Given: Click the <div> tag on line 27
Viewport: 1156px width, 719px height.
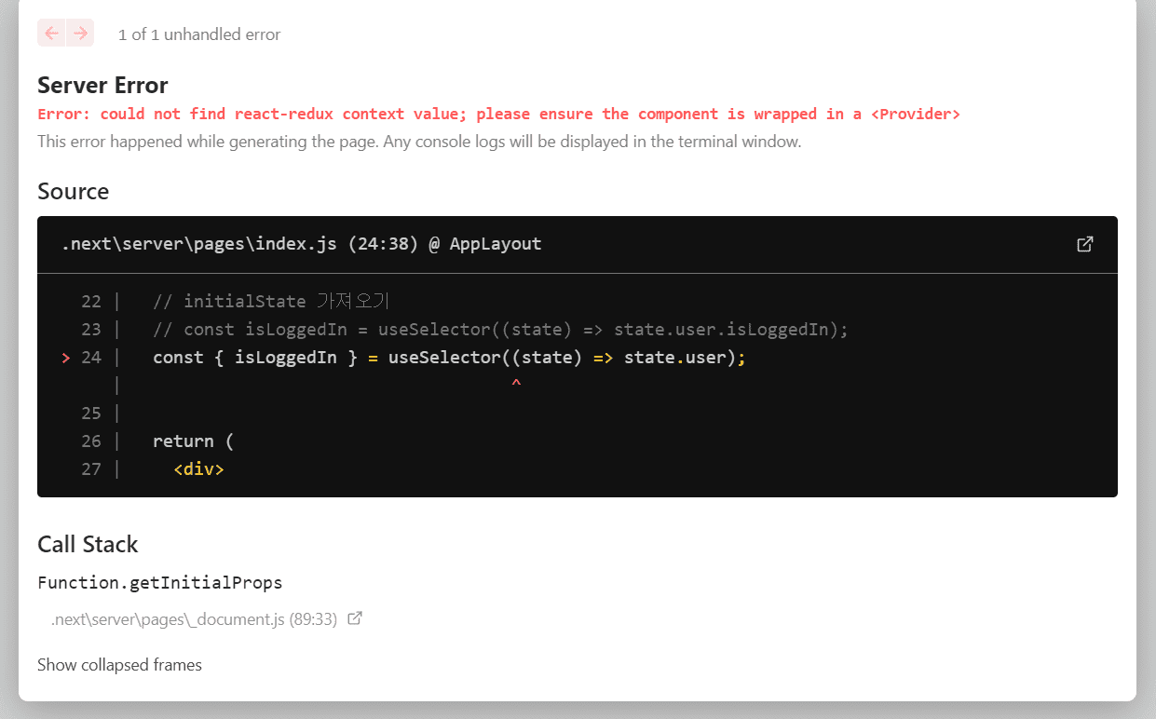Looking at the screenshot, I should coord(198,469).
